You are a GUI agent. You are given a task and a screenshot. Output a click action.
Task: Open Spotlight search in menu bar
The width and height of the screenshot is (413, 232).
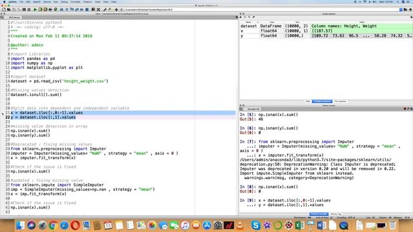398,2
